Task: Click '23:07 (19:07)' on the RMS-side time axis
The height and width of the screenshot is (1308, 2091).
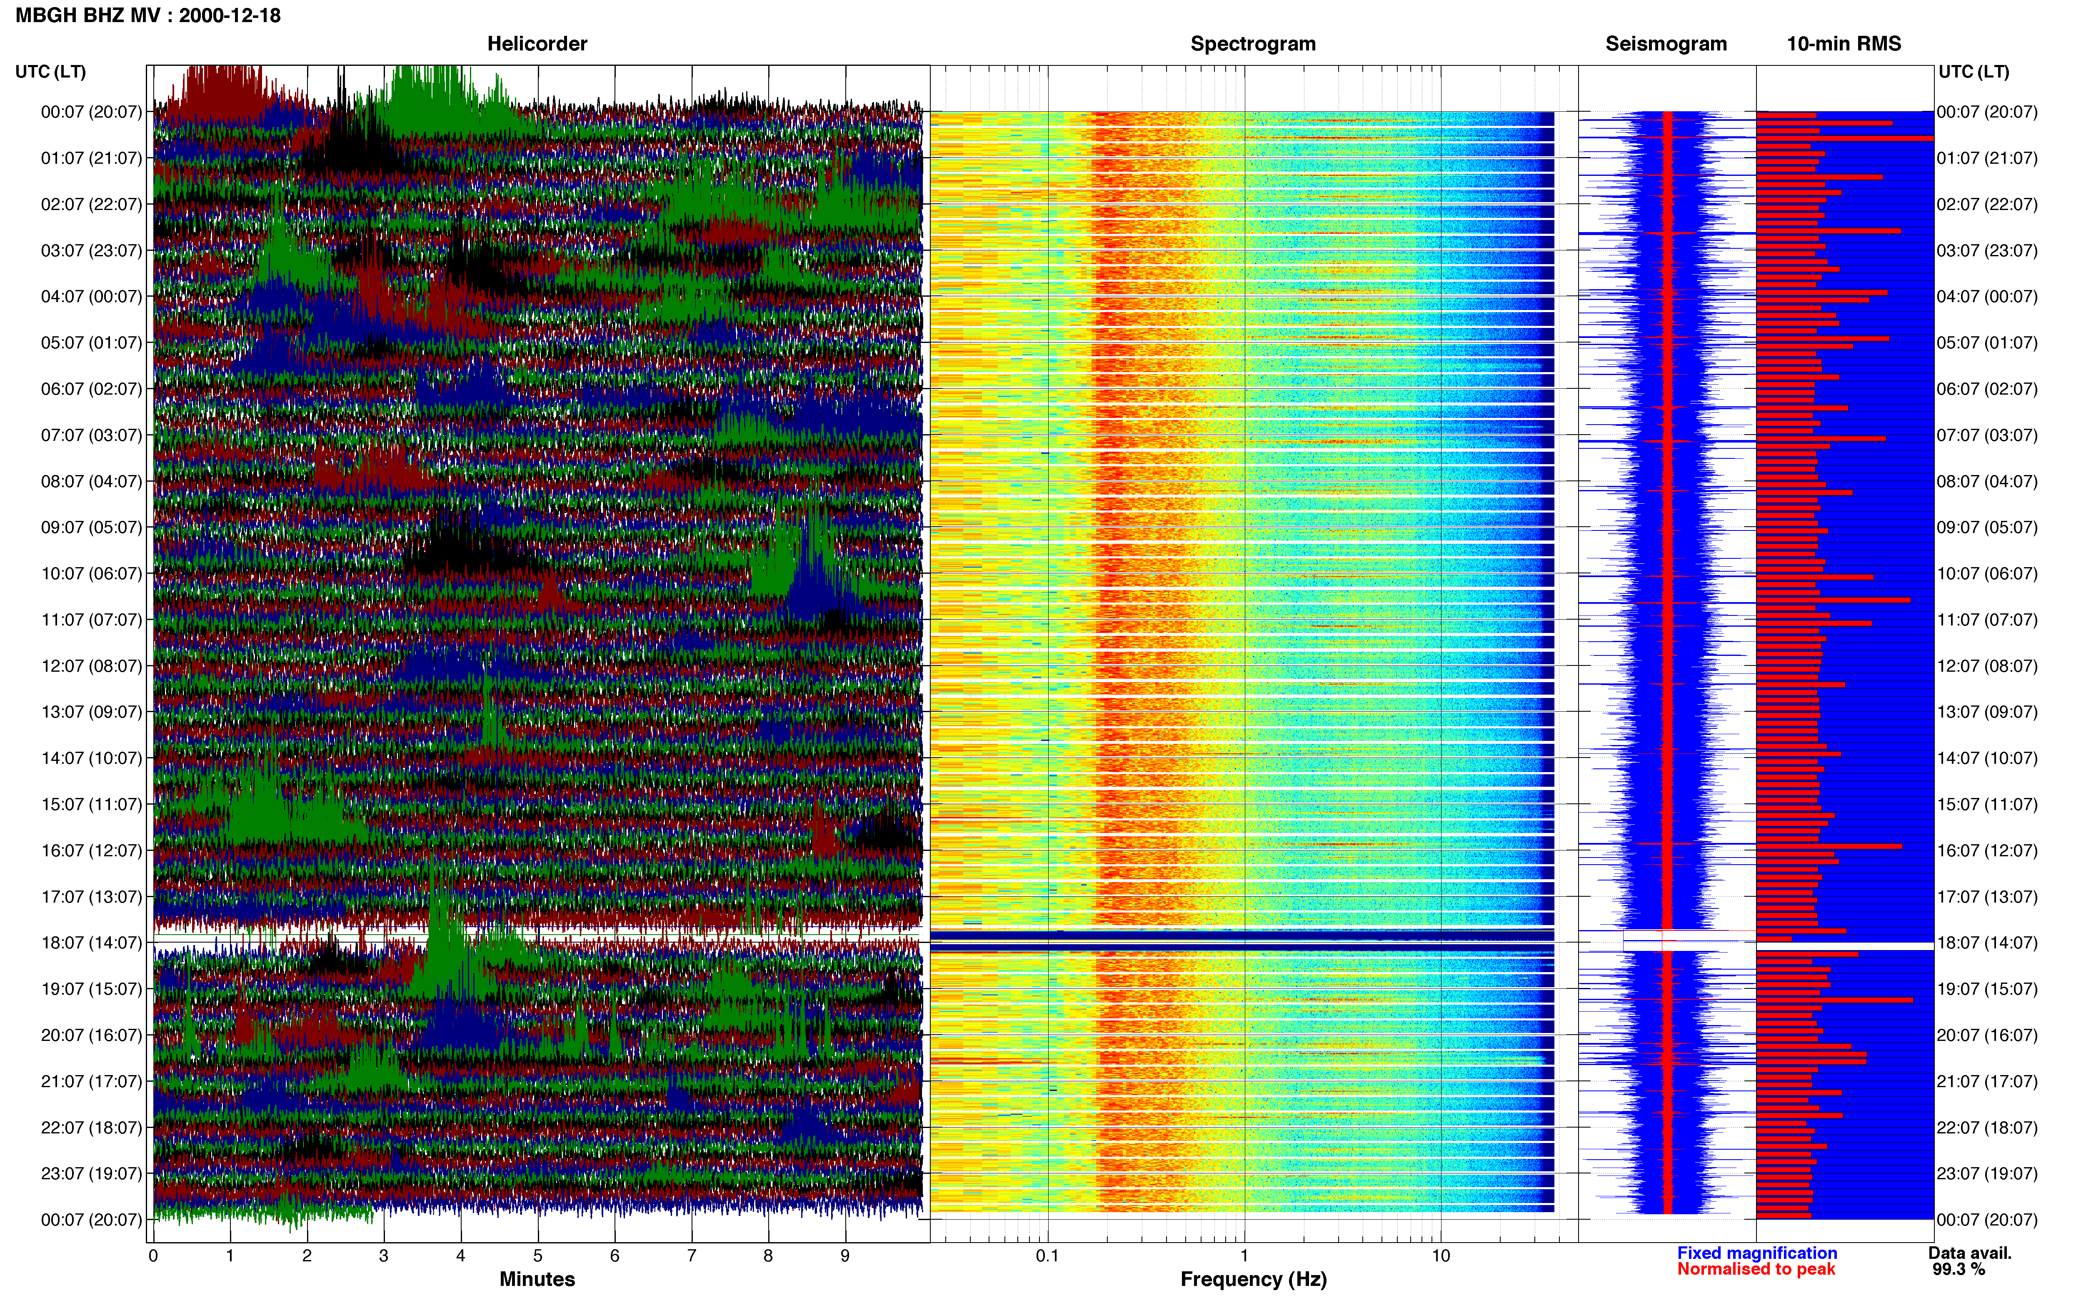Action: 1987,1174
